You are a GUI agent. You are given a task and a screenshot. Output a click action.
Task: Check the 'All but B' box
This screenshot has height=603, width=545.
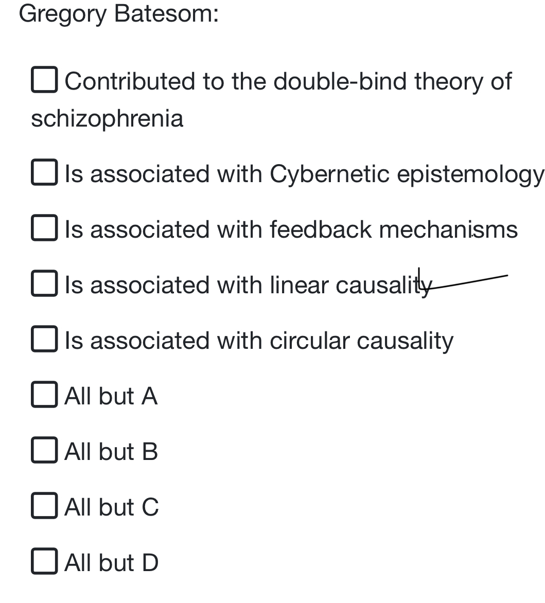click(45, 450)
